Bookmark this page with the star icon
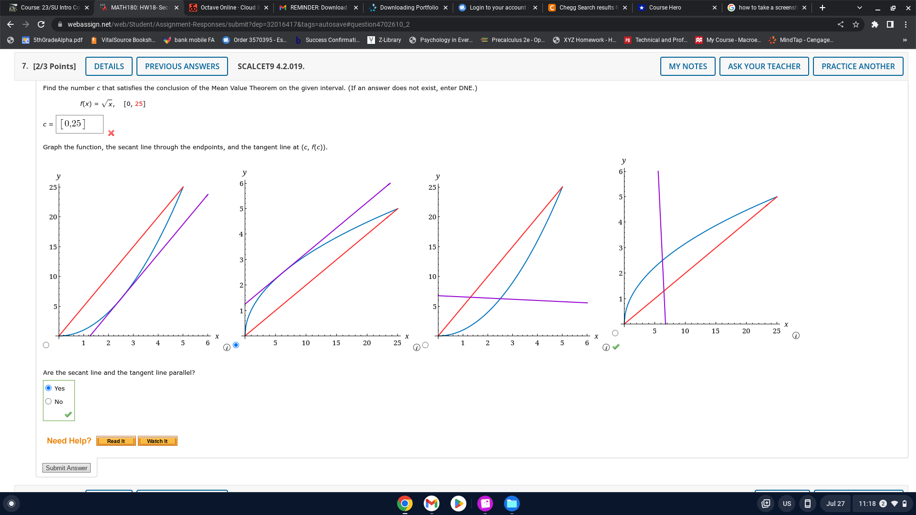The width and height of the screenshot is (916, 515). [856, 24]
